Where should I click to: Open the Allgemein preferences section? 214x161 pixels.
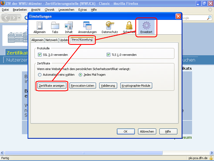[39, 27]
